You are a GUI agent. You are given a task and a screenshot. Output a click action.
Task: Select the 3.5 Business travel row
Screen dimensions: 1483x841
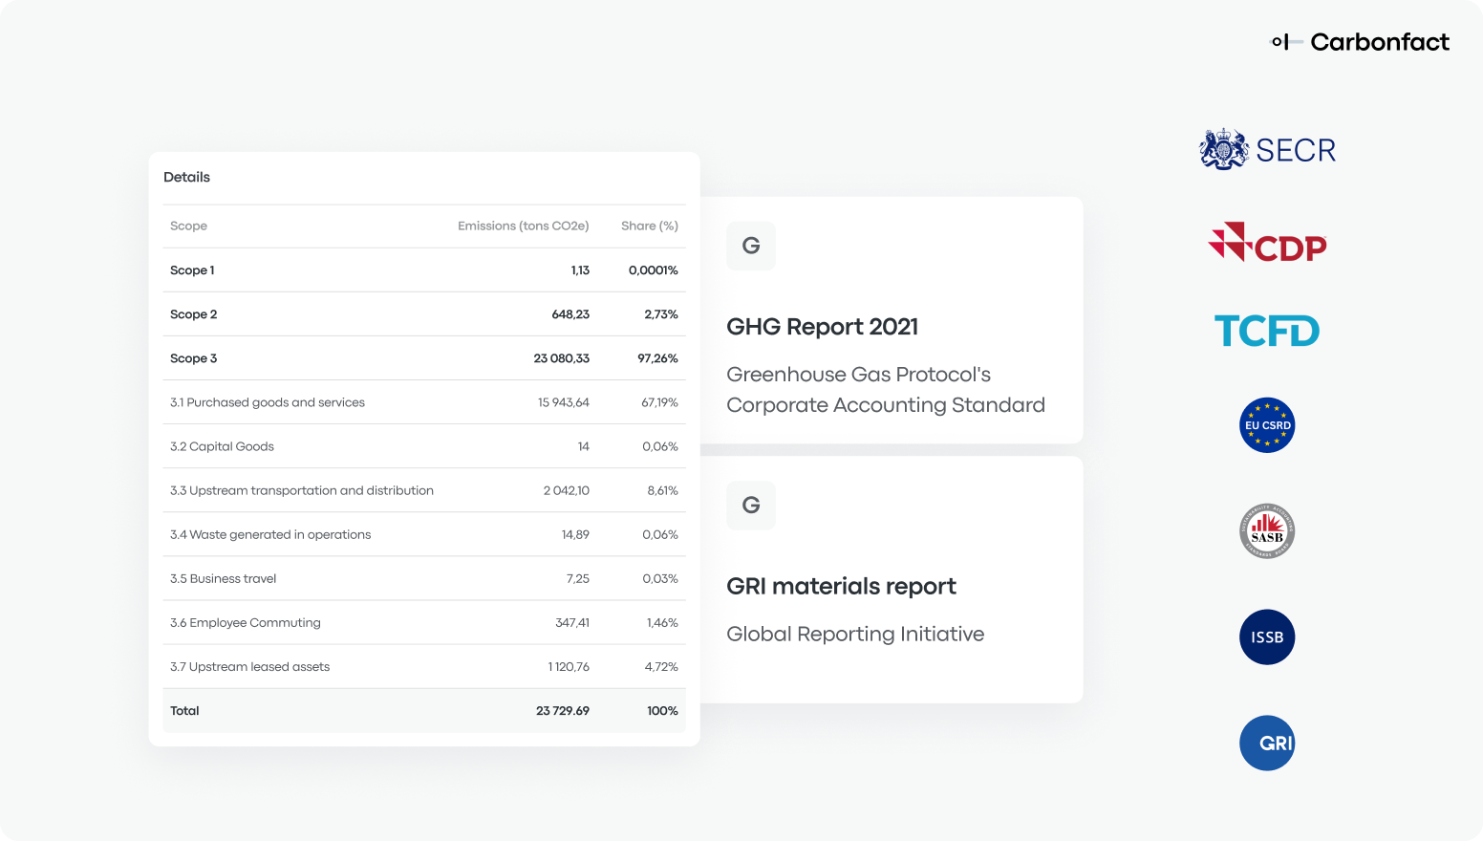click(424, 578)
